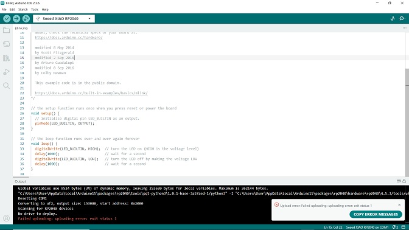Open the built-in-examples Blink link
The image size is (409, 230).
coord(91,93)
